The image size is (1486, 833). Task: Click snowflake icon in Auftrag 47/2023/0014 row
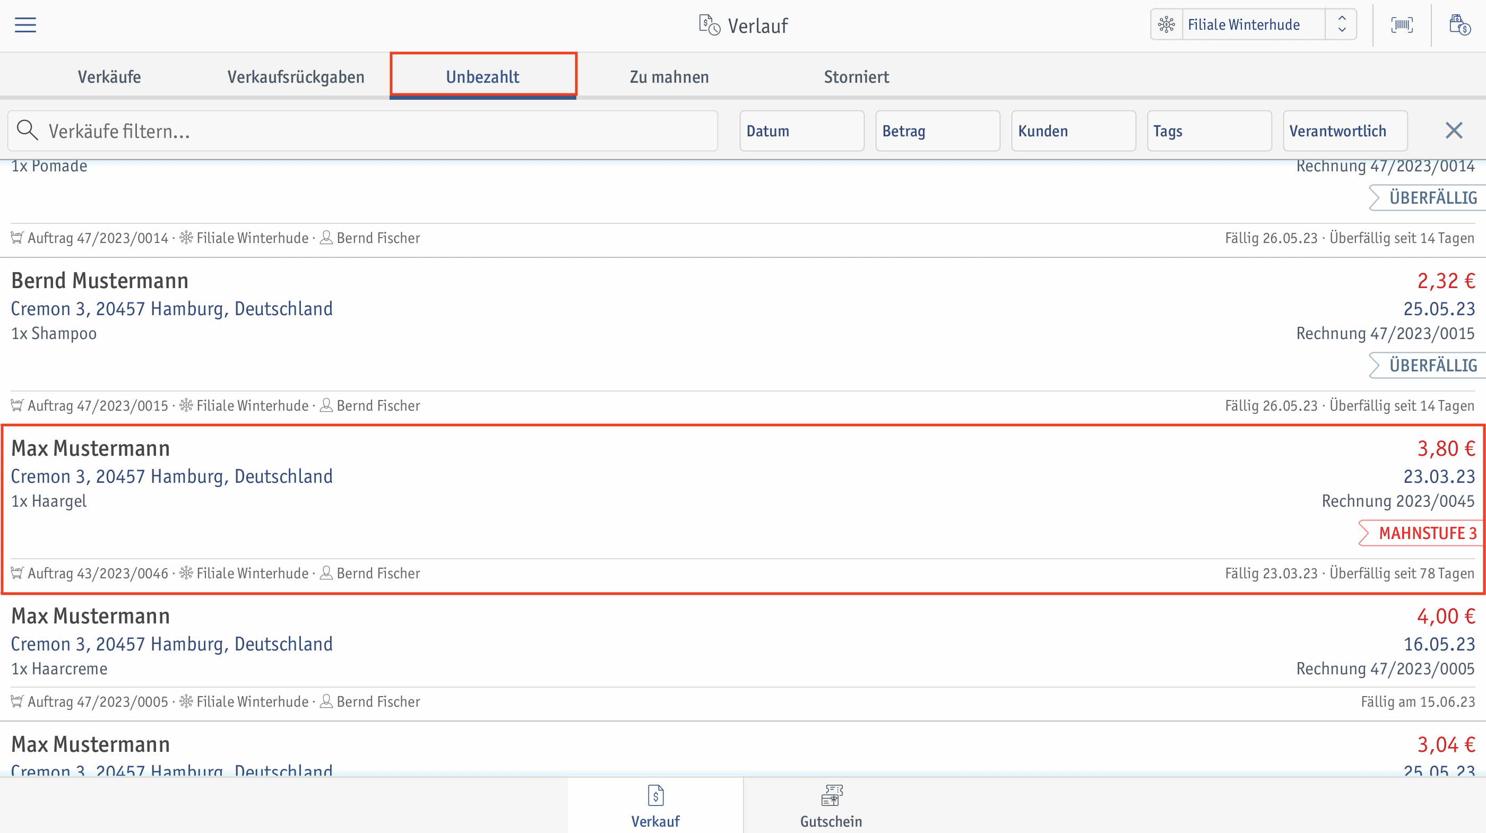coord(186,238)
